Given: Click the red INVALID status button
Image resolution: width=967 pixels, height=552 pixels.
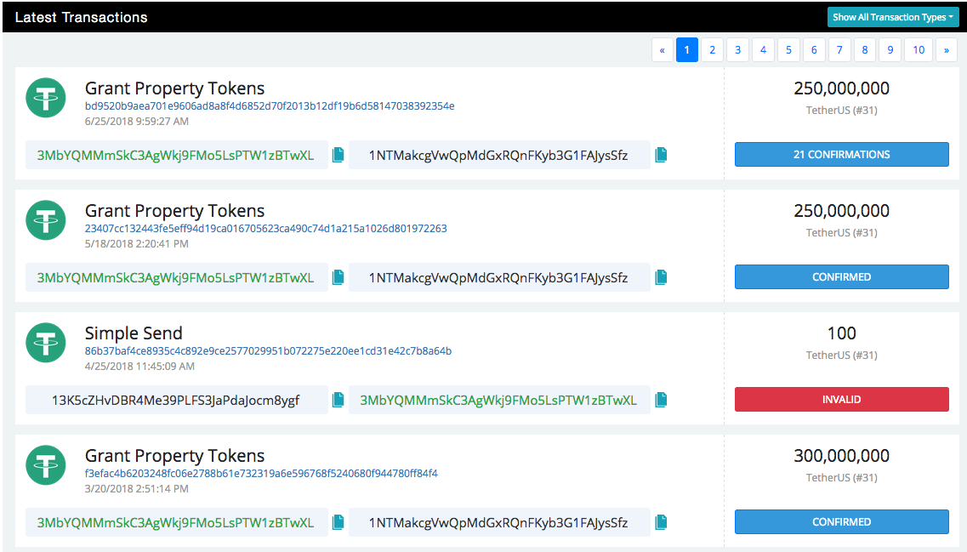Looking at the screenshot, I should coord(841,399).
